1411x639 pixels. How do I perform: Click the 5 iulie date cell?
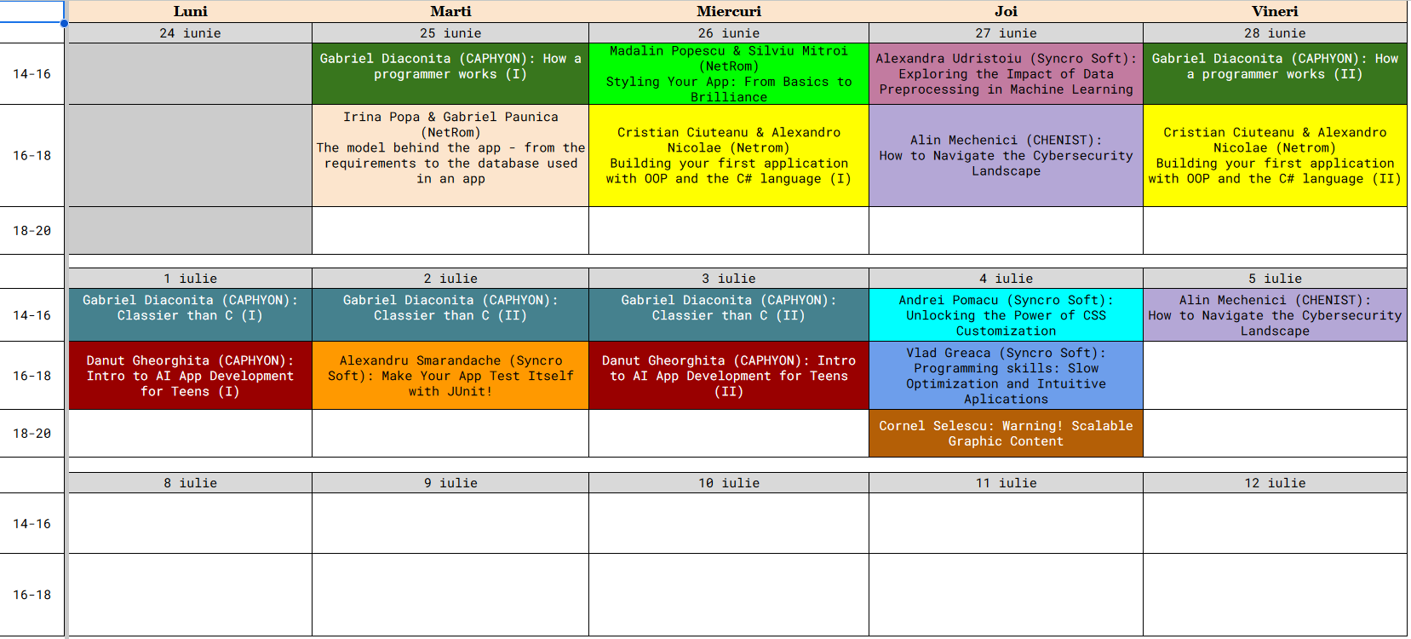coord(1275,279)
